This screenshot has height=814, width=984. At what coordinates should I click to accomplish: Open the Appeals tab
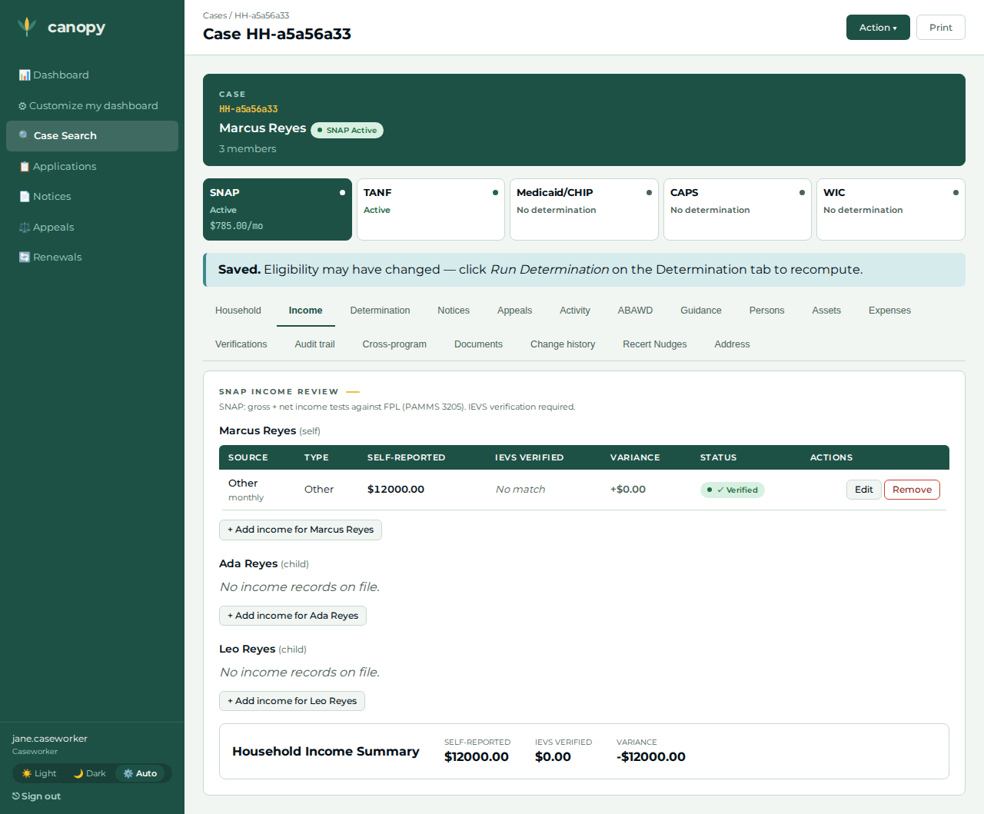pyautogui.click(x=514, y=311)
